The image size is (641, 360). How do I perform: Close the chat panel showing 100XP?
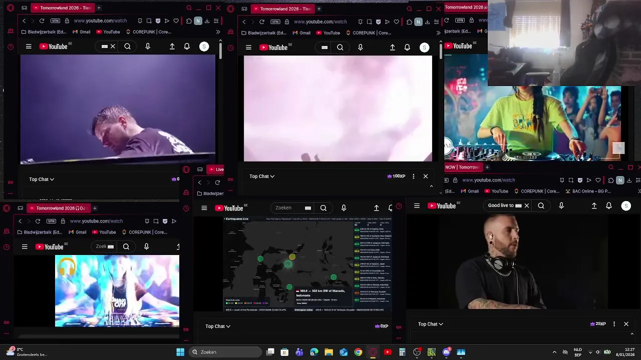[426, 176]
